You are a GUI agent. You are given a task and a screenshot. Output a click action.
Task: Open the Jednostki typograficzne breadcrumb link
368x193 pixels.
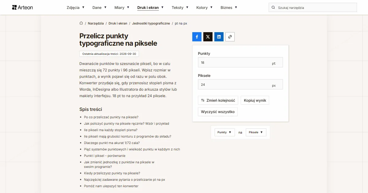151,23
